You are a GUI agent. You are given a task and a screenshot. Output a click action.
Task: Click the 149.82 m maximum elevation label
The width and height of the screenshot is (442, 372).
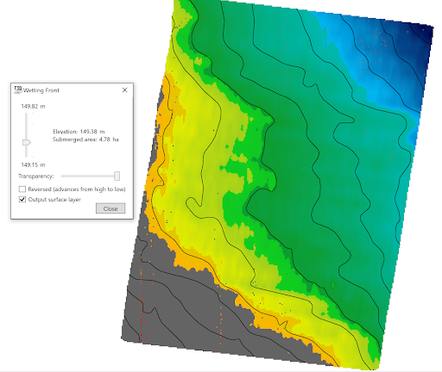click(33, 106)
